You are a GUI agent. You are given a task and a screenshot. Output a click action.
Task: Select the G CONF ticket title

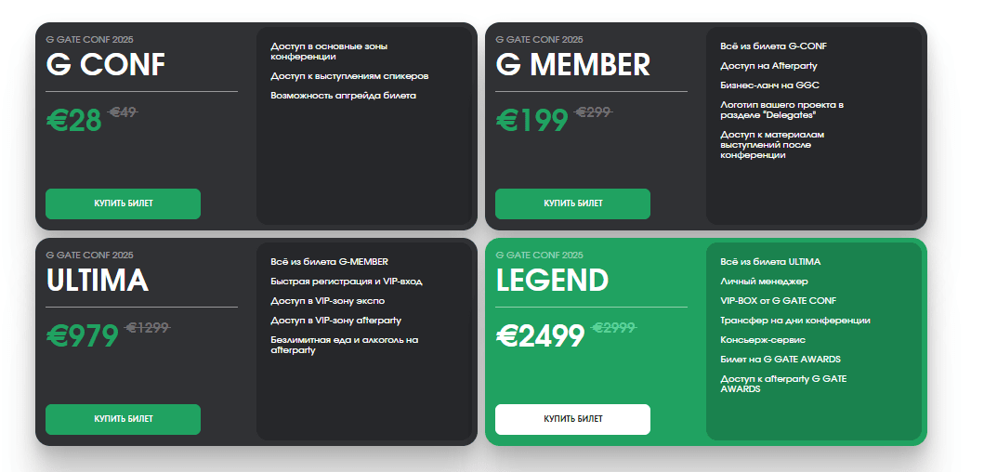pos(106,65)
